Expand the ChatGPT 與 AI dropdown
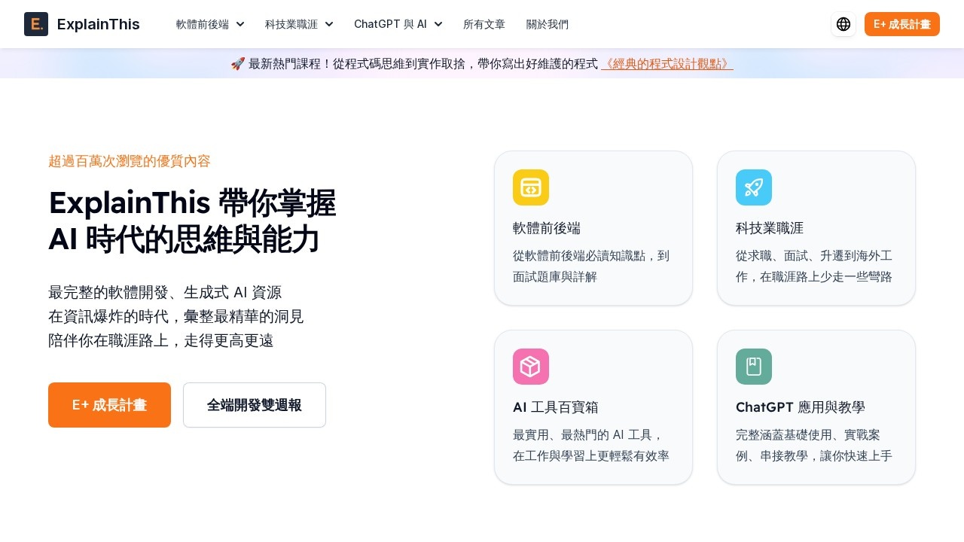964x542 pixels. [398, 24]
